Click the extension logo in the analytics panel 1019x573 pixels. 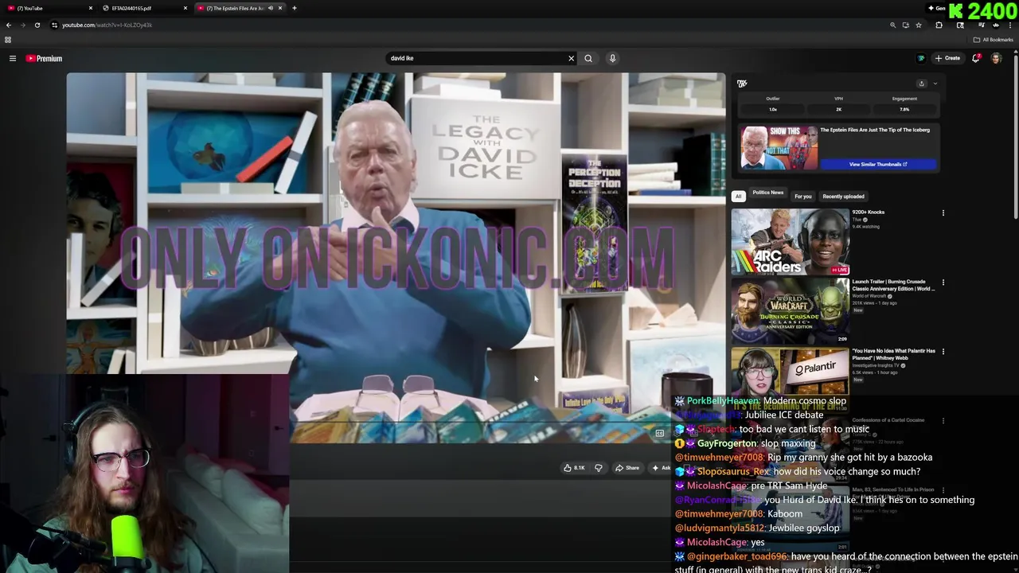pyautogui.click(x=742, y=84)
